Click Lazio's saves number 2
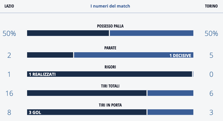223x121 pixels. 9,55
